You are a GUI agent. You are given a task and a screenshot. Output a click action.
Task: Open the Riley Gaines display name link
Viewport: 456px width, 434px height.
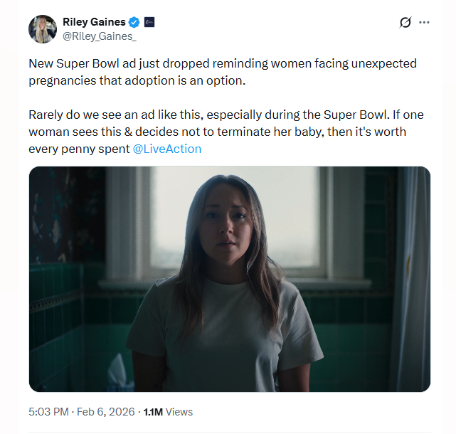click(94, 22)
